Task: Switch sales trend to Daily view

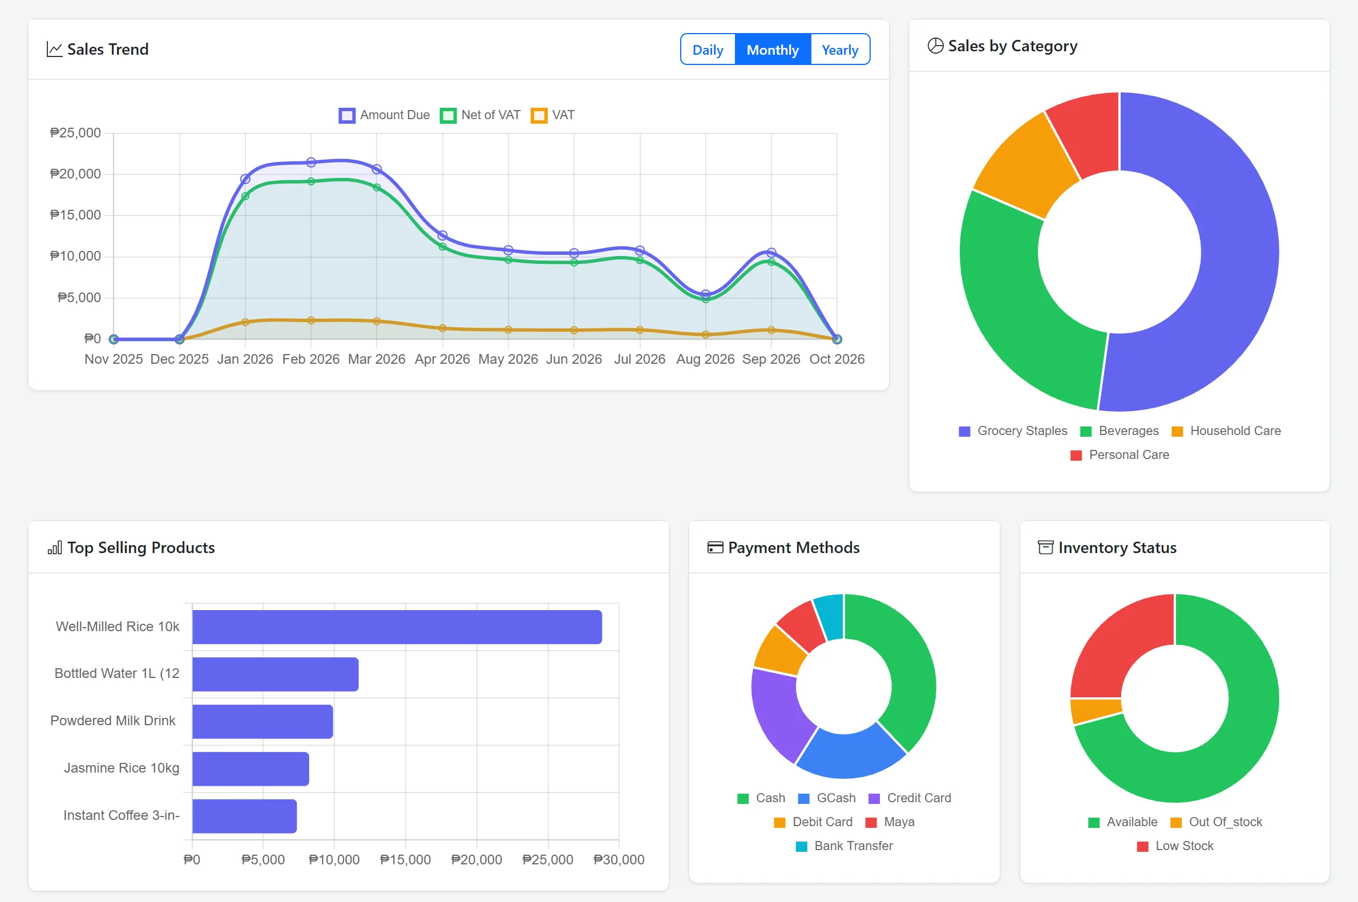Action: pyautogui.click(x=708, y=50)
